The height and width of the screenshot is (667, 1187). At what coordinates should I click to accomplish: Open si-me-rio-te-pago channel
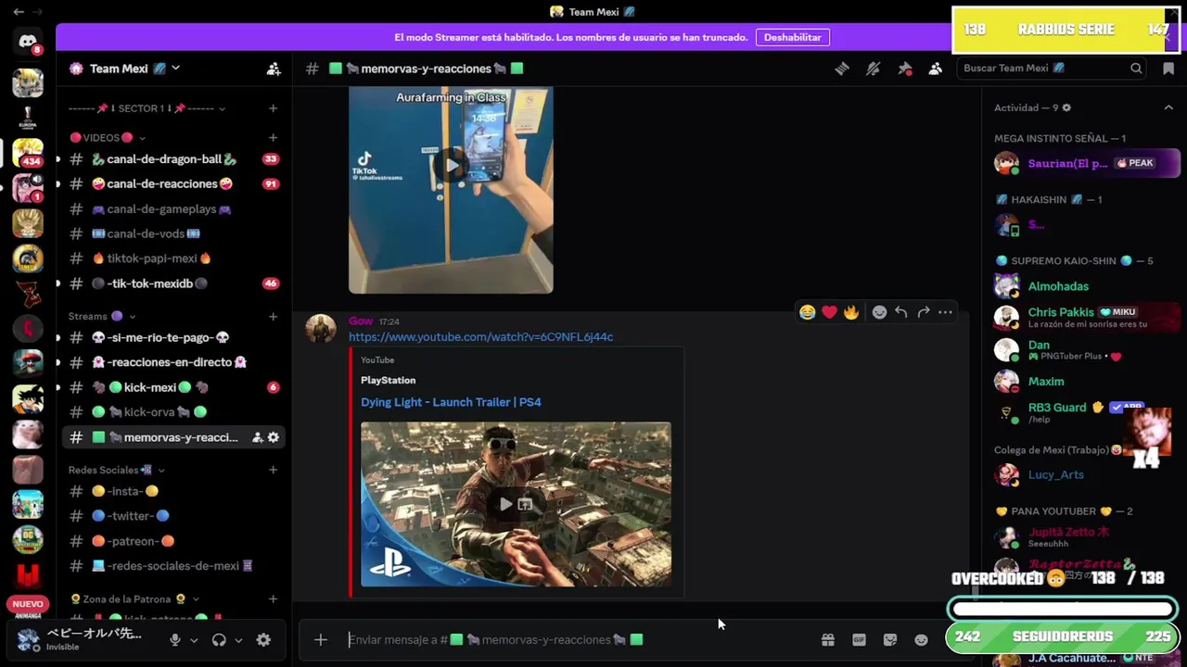click(173, 338)
